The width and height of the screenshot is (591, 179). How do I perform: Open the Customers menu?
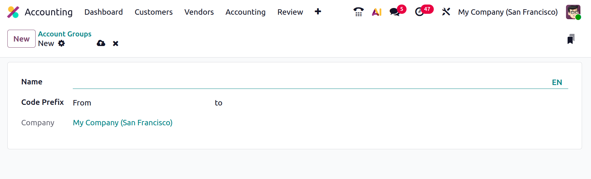click(154, 12)
